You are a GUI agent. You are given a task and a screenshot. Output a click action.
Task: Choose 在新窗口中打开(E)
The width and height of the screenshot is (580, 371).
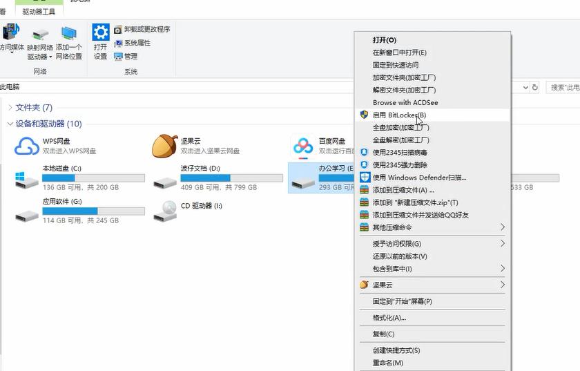pos(433,53)
